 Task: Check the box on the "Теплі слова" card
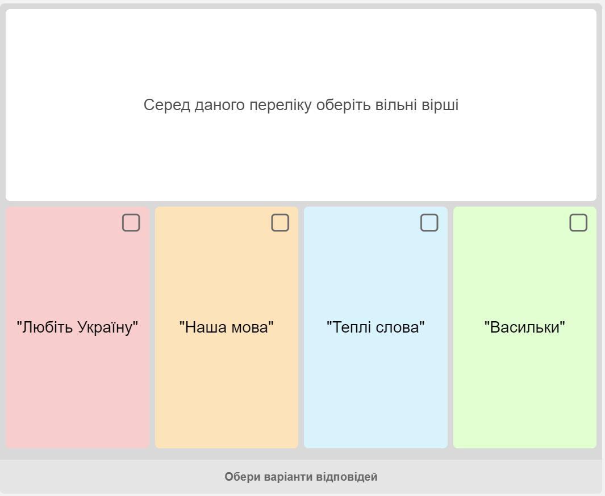click(x=429, y=223)
